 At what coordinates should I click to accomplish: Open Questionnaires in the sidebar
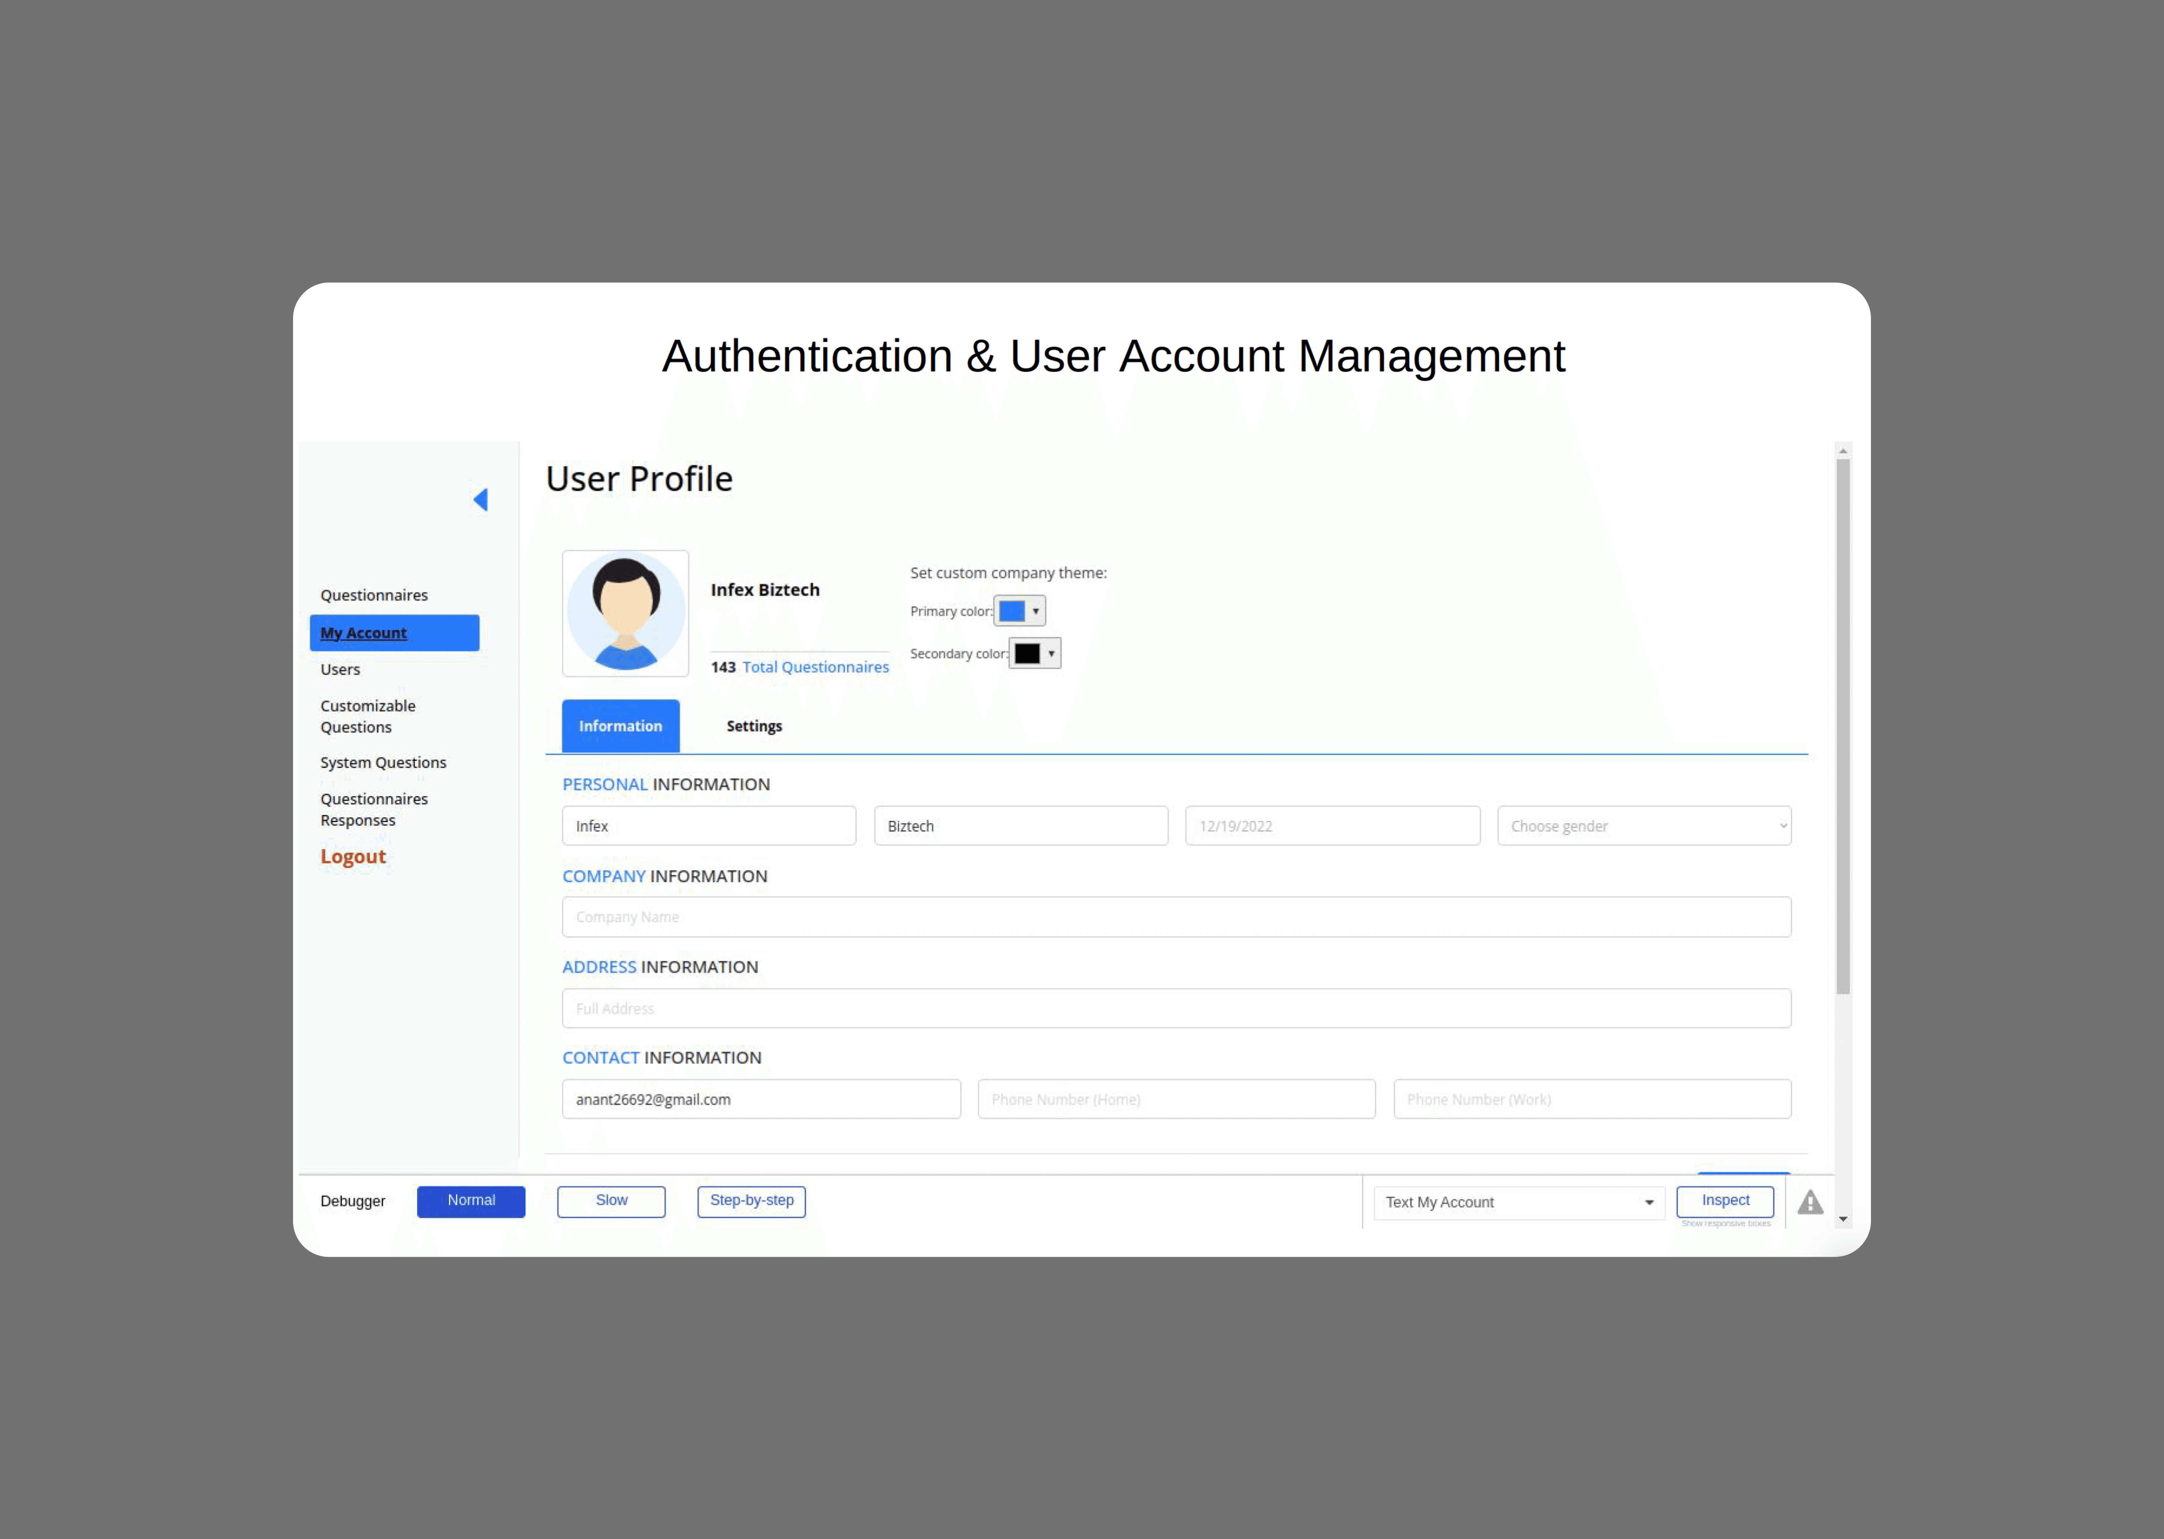point(374,595)
